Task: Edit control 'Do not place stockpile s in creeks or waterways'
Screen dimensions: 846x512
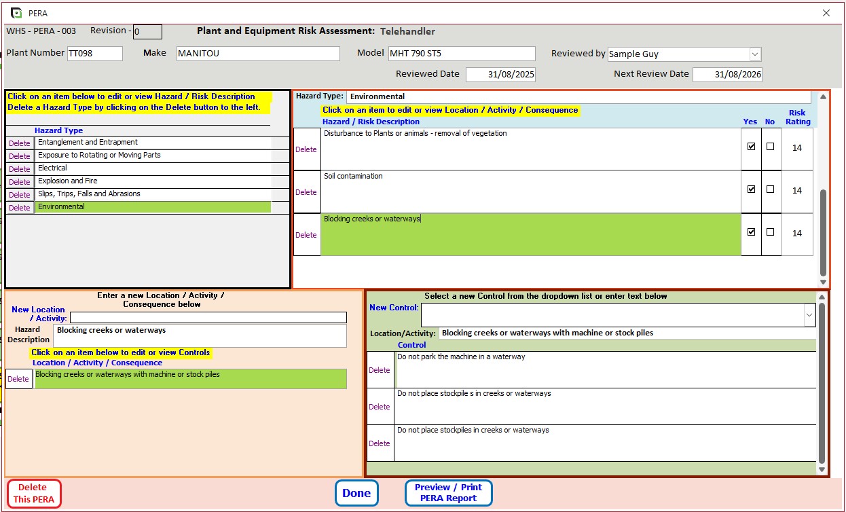Action: click(x=605, y=407)
